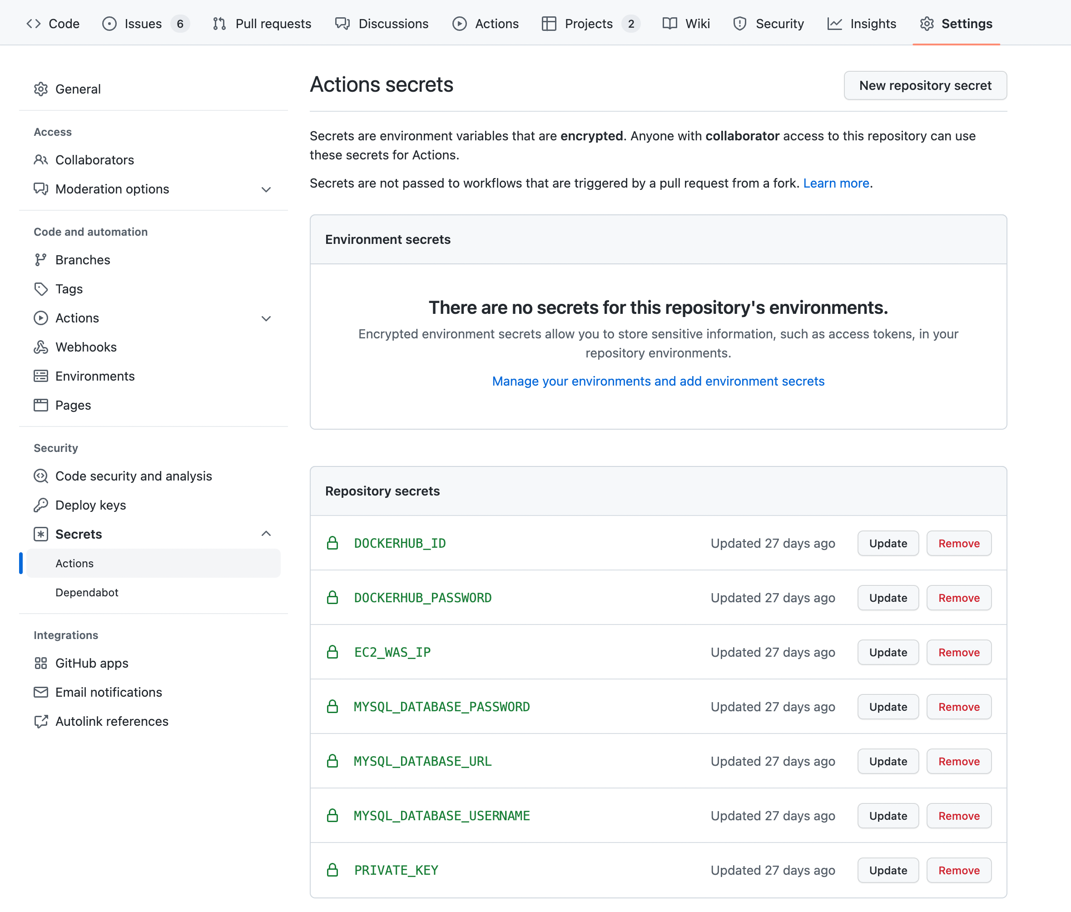Click the Tags label icon

click(41, 288)
